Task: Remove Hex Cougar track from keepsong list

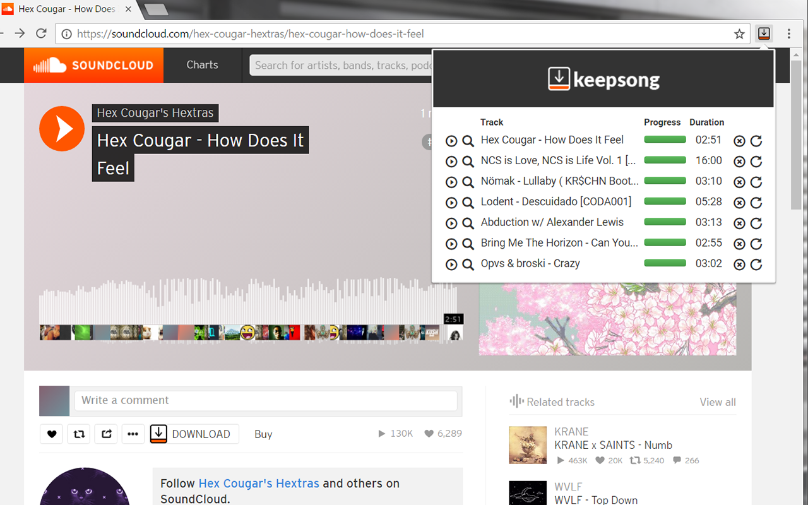Action: (x=739, y=141)
